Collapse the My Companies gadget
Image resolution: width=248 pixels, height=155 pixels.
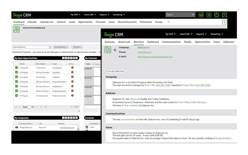pyautogui.click(x=71, y=118)
